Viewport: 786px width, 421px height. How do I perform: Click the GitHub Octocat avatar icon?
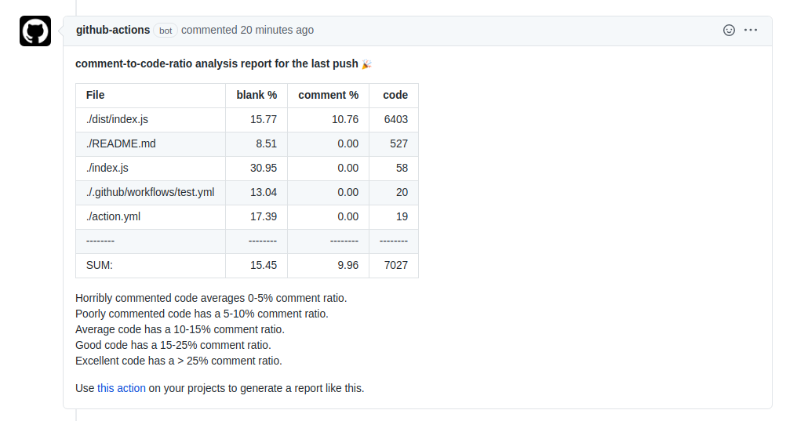tap(35, 31)
